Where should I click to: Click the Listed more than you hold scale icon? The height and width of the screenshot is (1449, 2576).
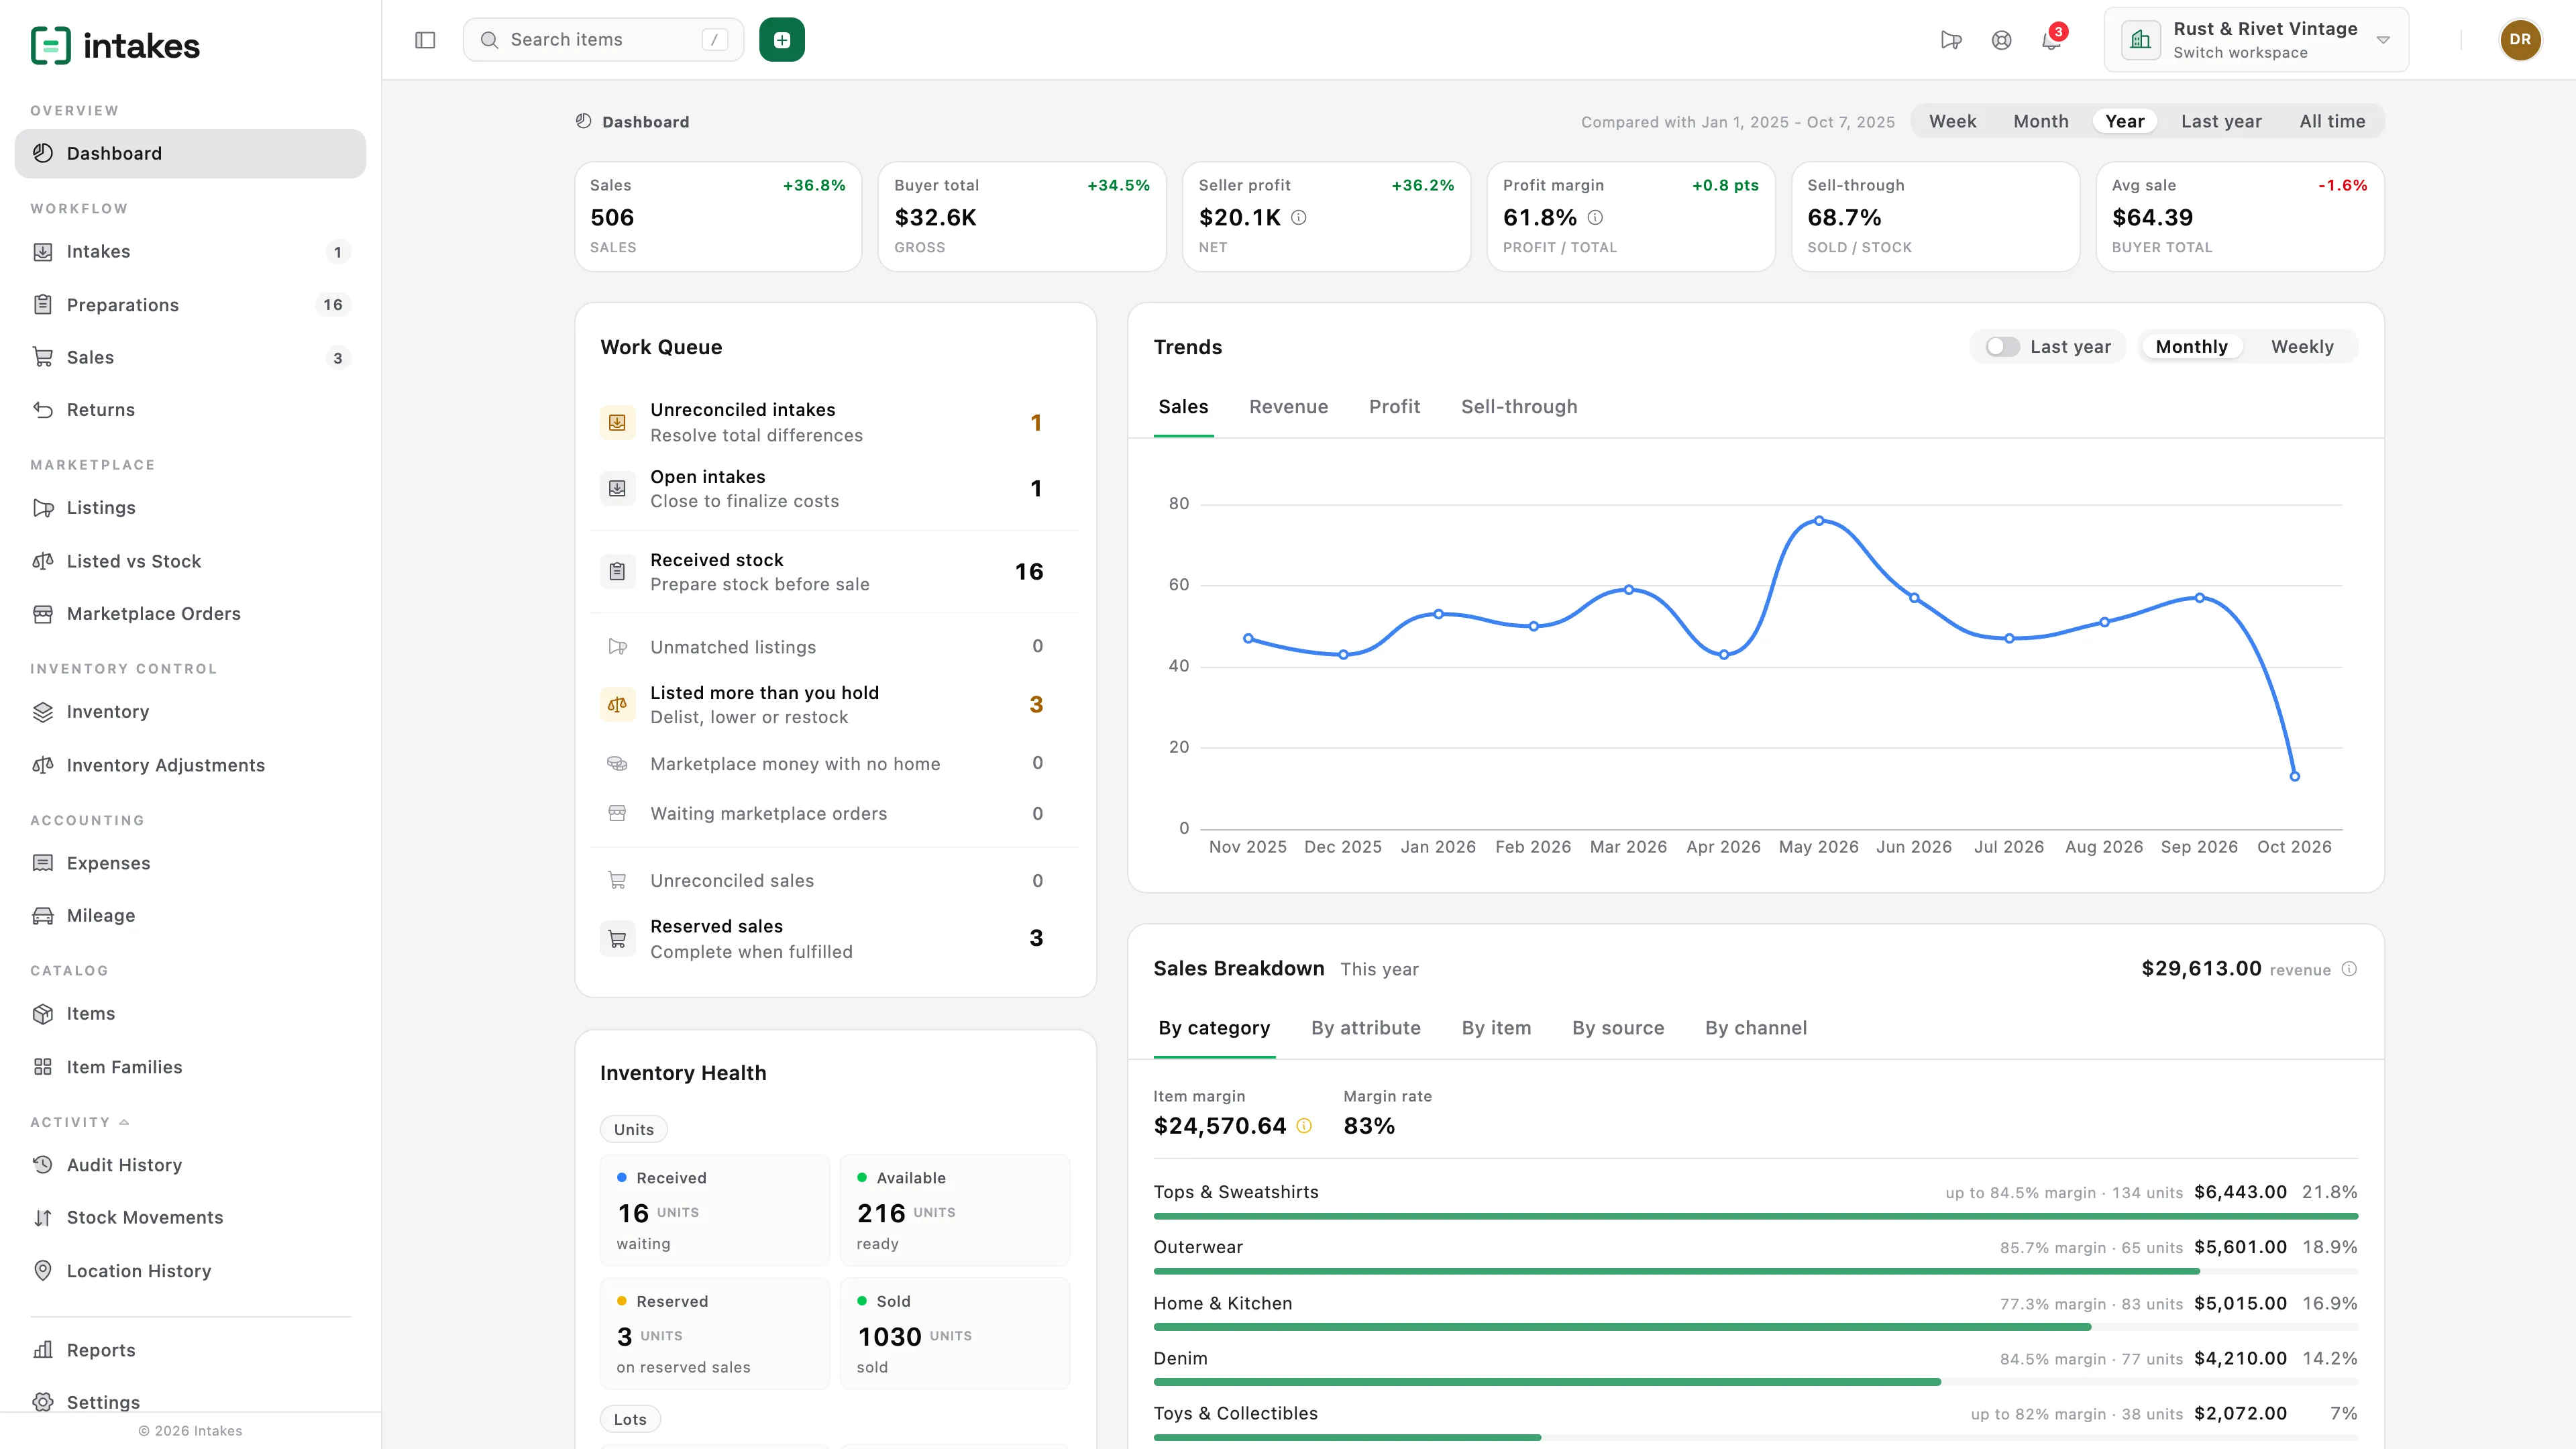click(x=617, y=705)
